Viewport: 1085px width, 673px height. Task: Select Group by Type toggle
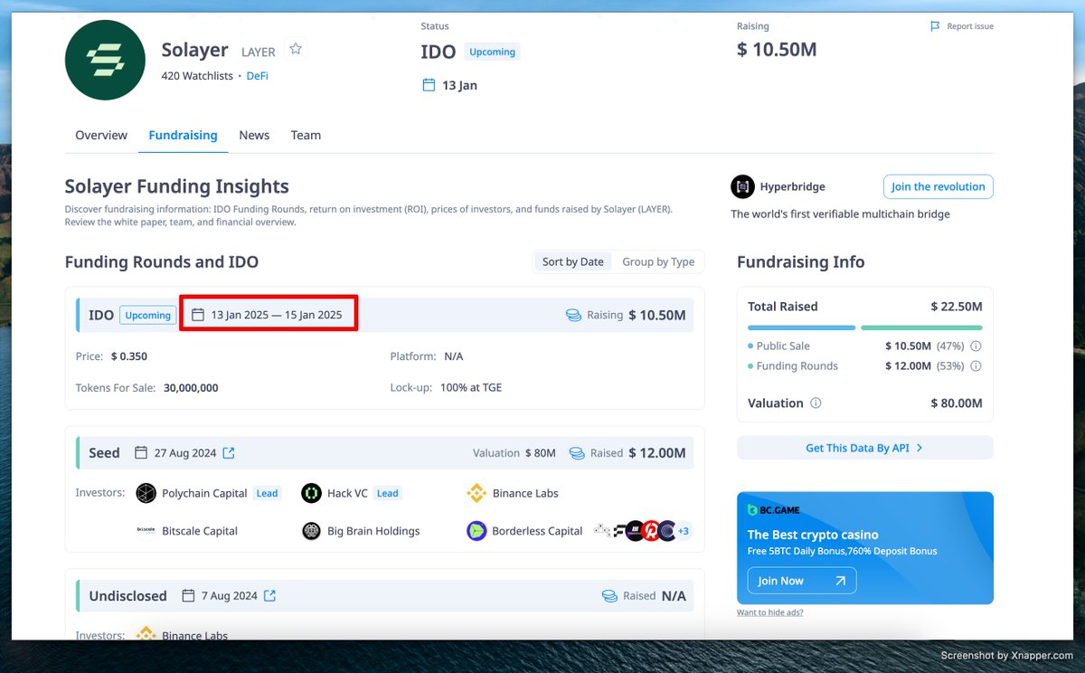point(658,261)
